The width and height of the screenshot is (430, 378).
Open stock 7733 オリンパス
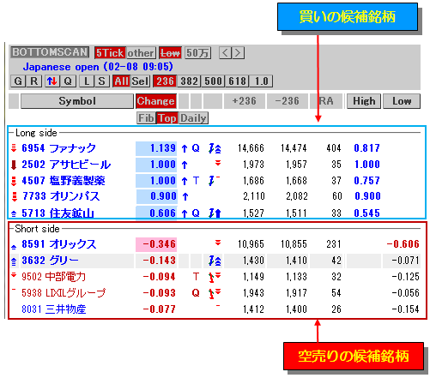coord(61,196)
